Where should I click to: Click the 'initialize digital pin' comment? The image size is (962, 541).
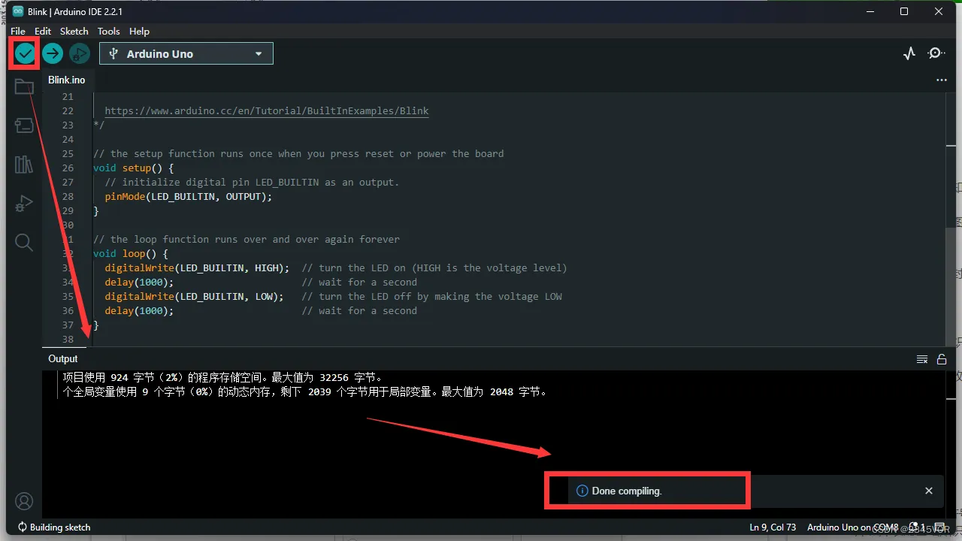[252, 183]
